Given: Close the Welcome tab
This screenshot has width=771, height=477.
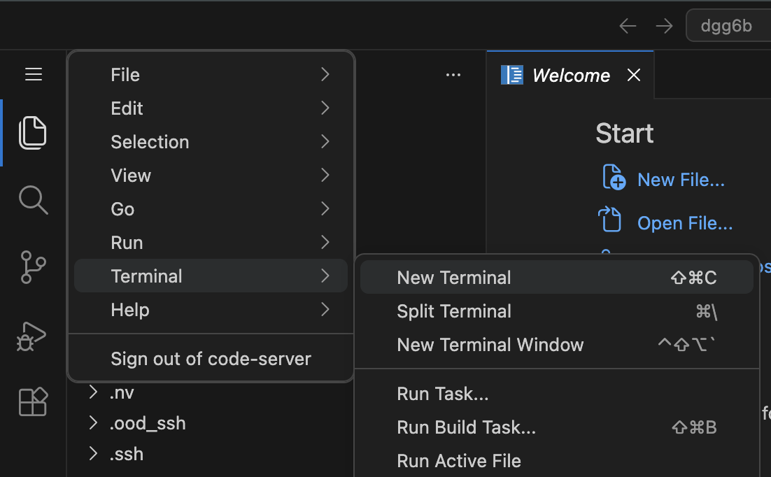Looking at the screenshot, I should tap(634, 75).
